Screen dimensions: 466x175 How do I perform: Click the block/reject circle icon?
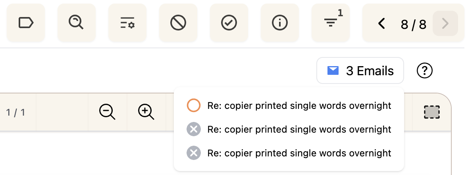tap(178, 23)
